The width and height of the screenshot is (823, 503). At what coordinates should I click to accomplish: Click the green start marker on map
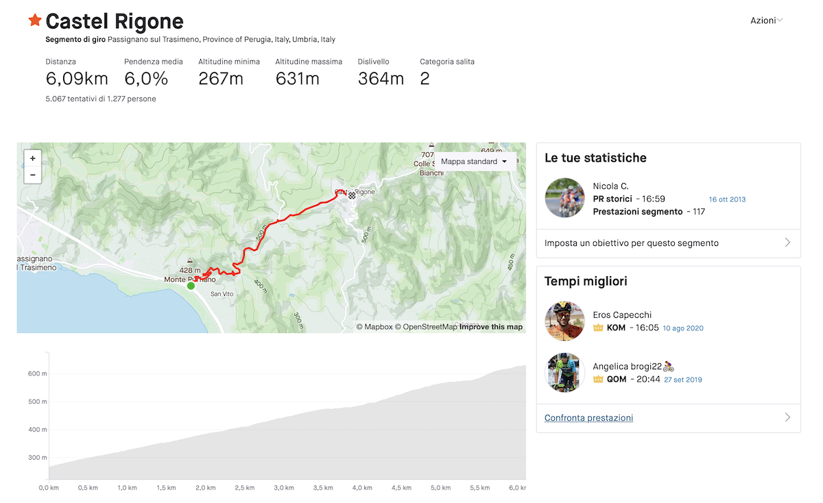click(191, 286)
